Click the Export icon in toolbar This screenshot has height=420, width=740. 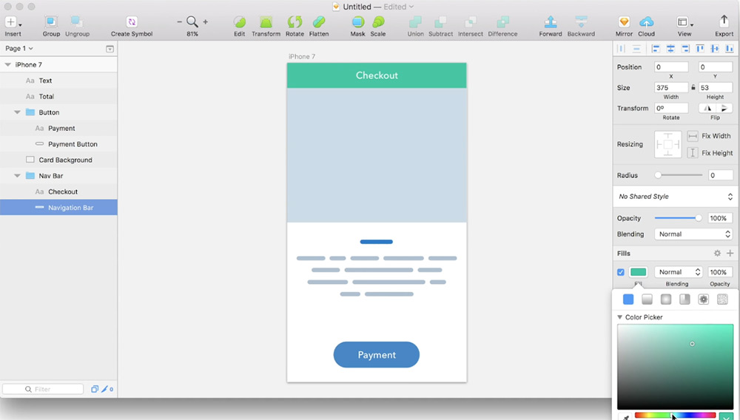coord(724,22)
